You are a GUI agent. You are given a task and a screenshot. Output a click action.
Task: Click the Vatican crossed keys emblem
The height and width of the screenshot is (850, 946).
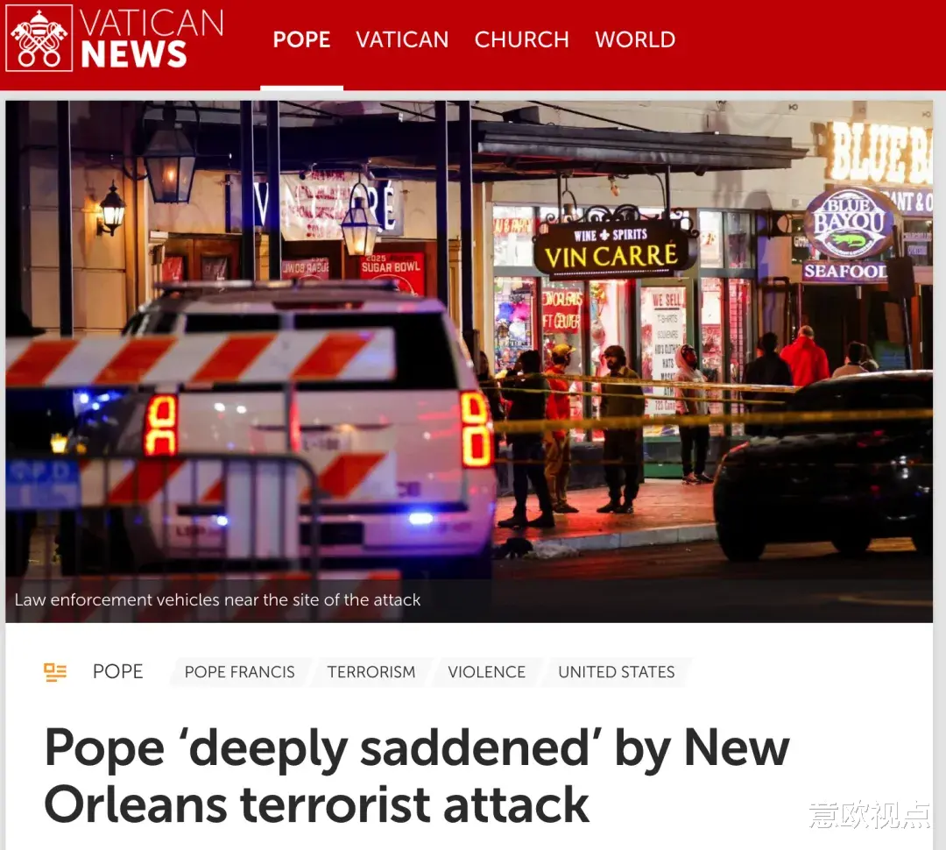pyautogui.click(x=39, y=38)
